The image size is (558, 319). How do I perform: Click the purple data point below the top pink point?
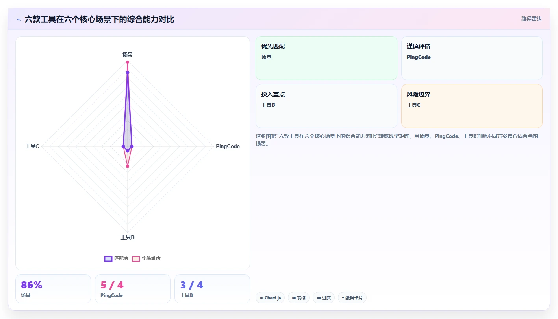click(x=128, y=72)
